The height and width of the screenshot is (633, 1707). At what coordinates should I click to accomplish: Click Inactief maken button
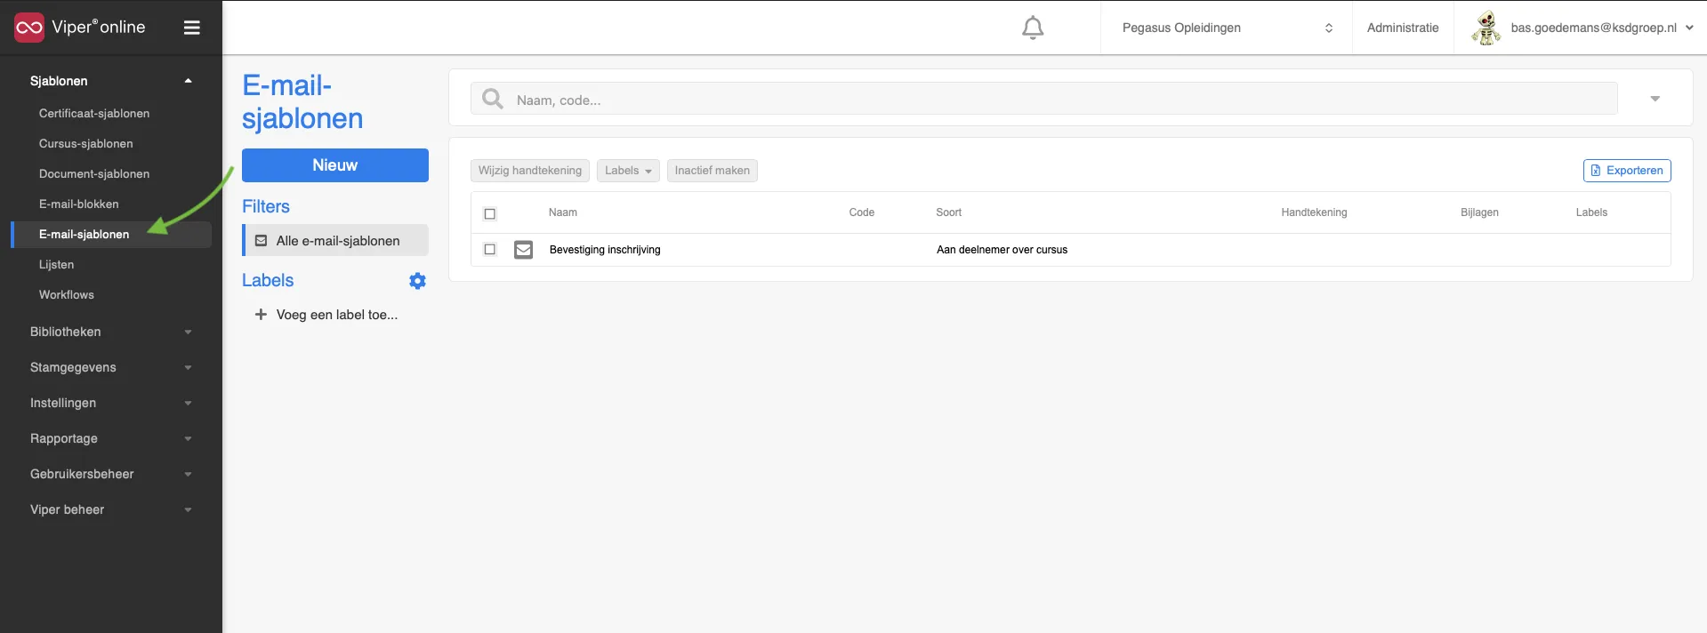713,171
